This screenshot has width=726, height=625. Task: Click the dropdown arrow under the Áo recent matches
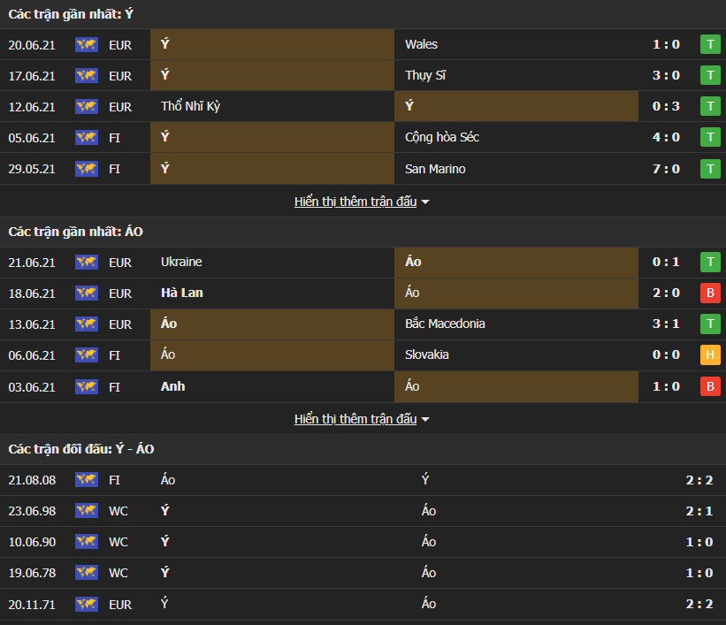pyautogui.click(x=425, y=420)
